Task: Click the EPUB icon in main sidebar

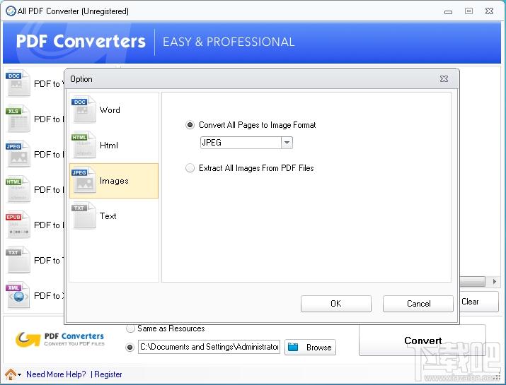Action: tap(18, 224)
